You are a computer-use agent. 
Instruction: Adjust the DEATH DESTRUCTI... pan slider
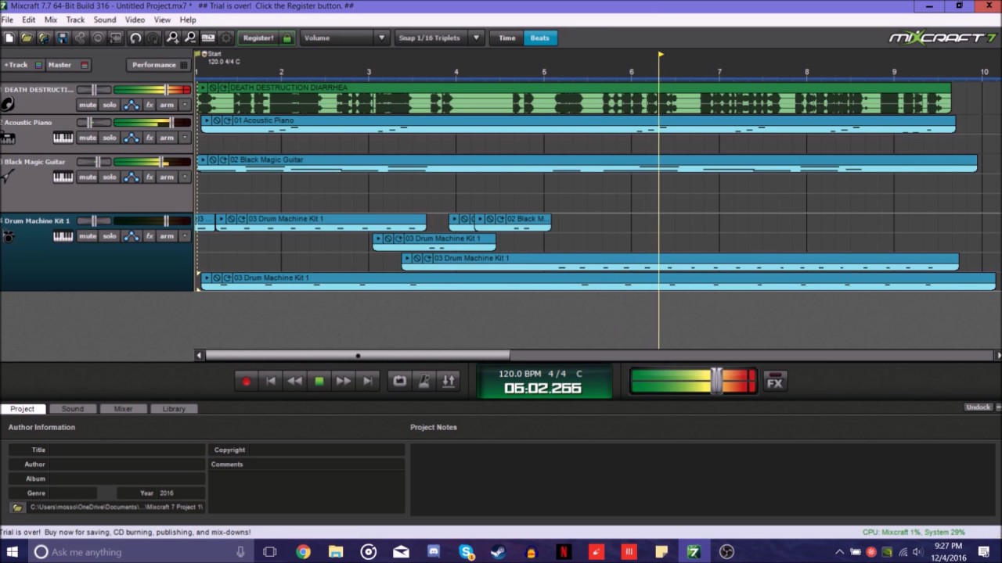94,90
